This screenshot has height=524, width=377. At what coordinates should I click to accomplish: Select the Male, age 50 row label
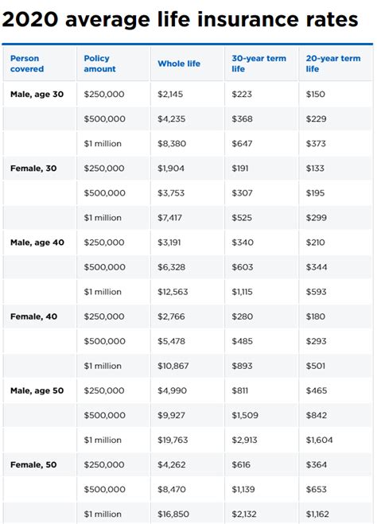37,390
